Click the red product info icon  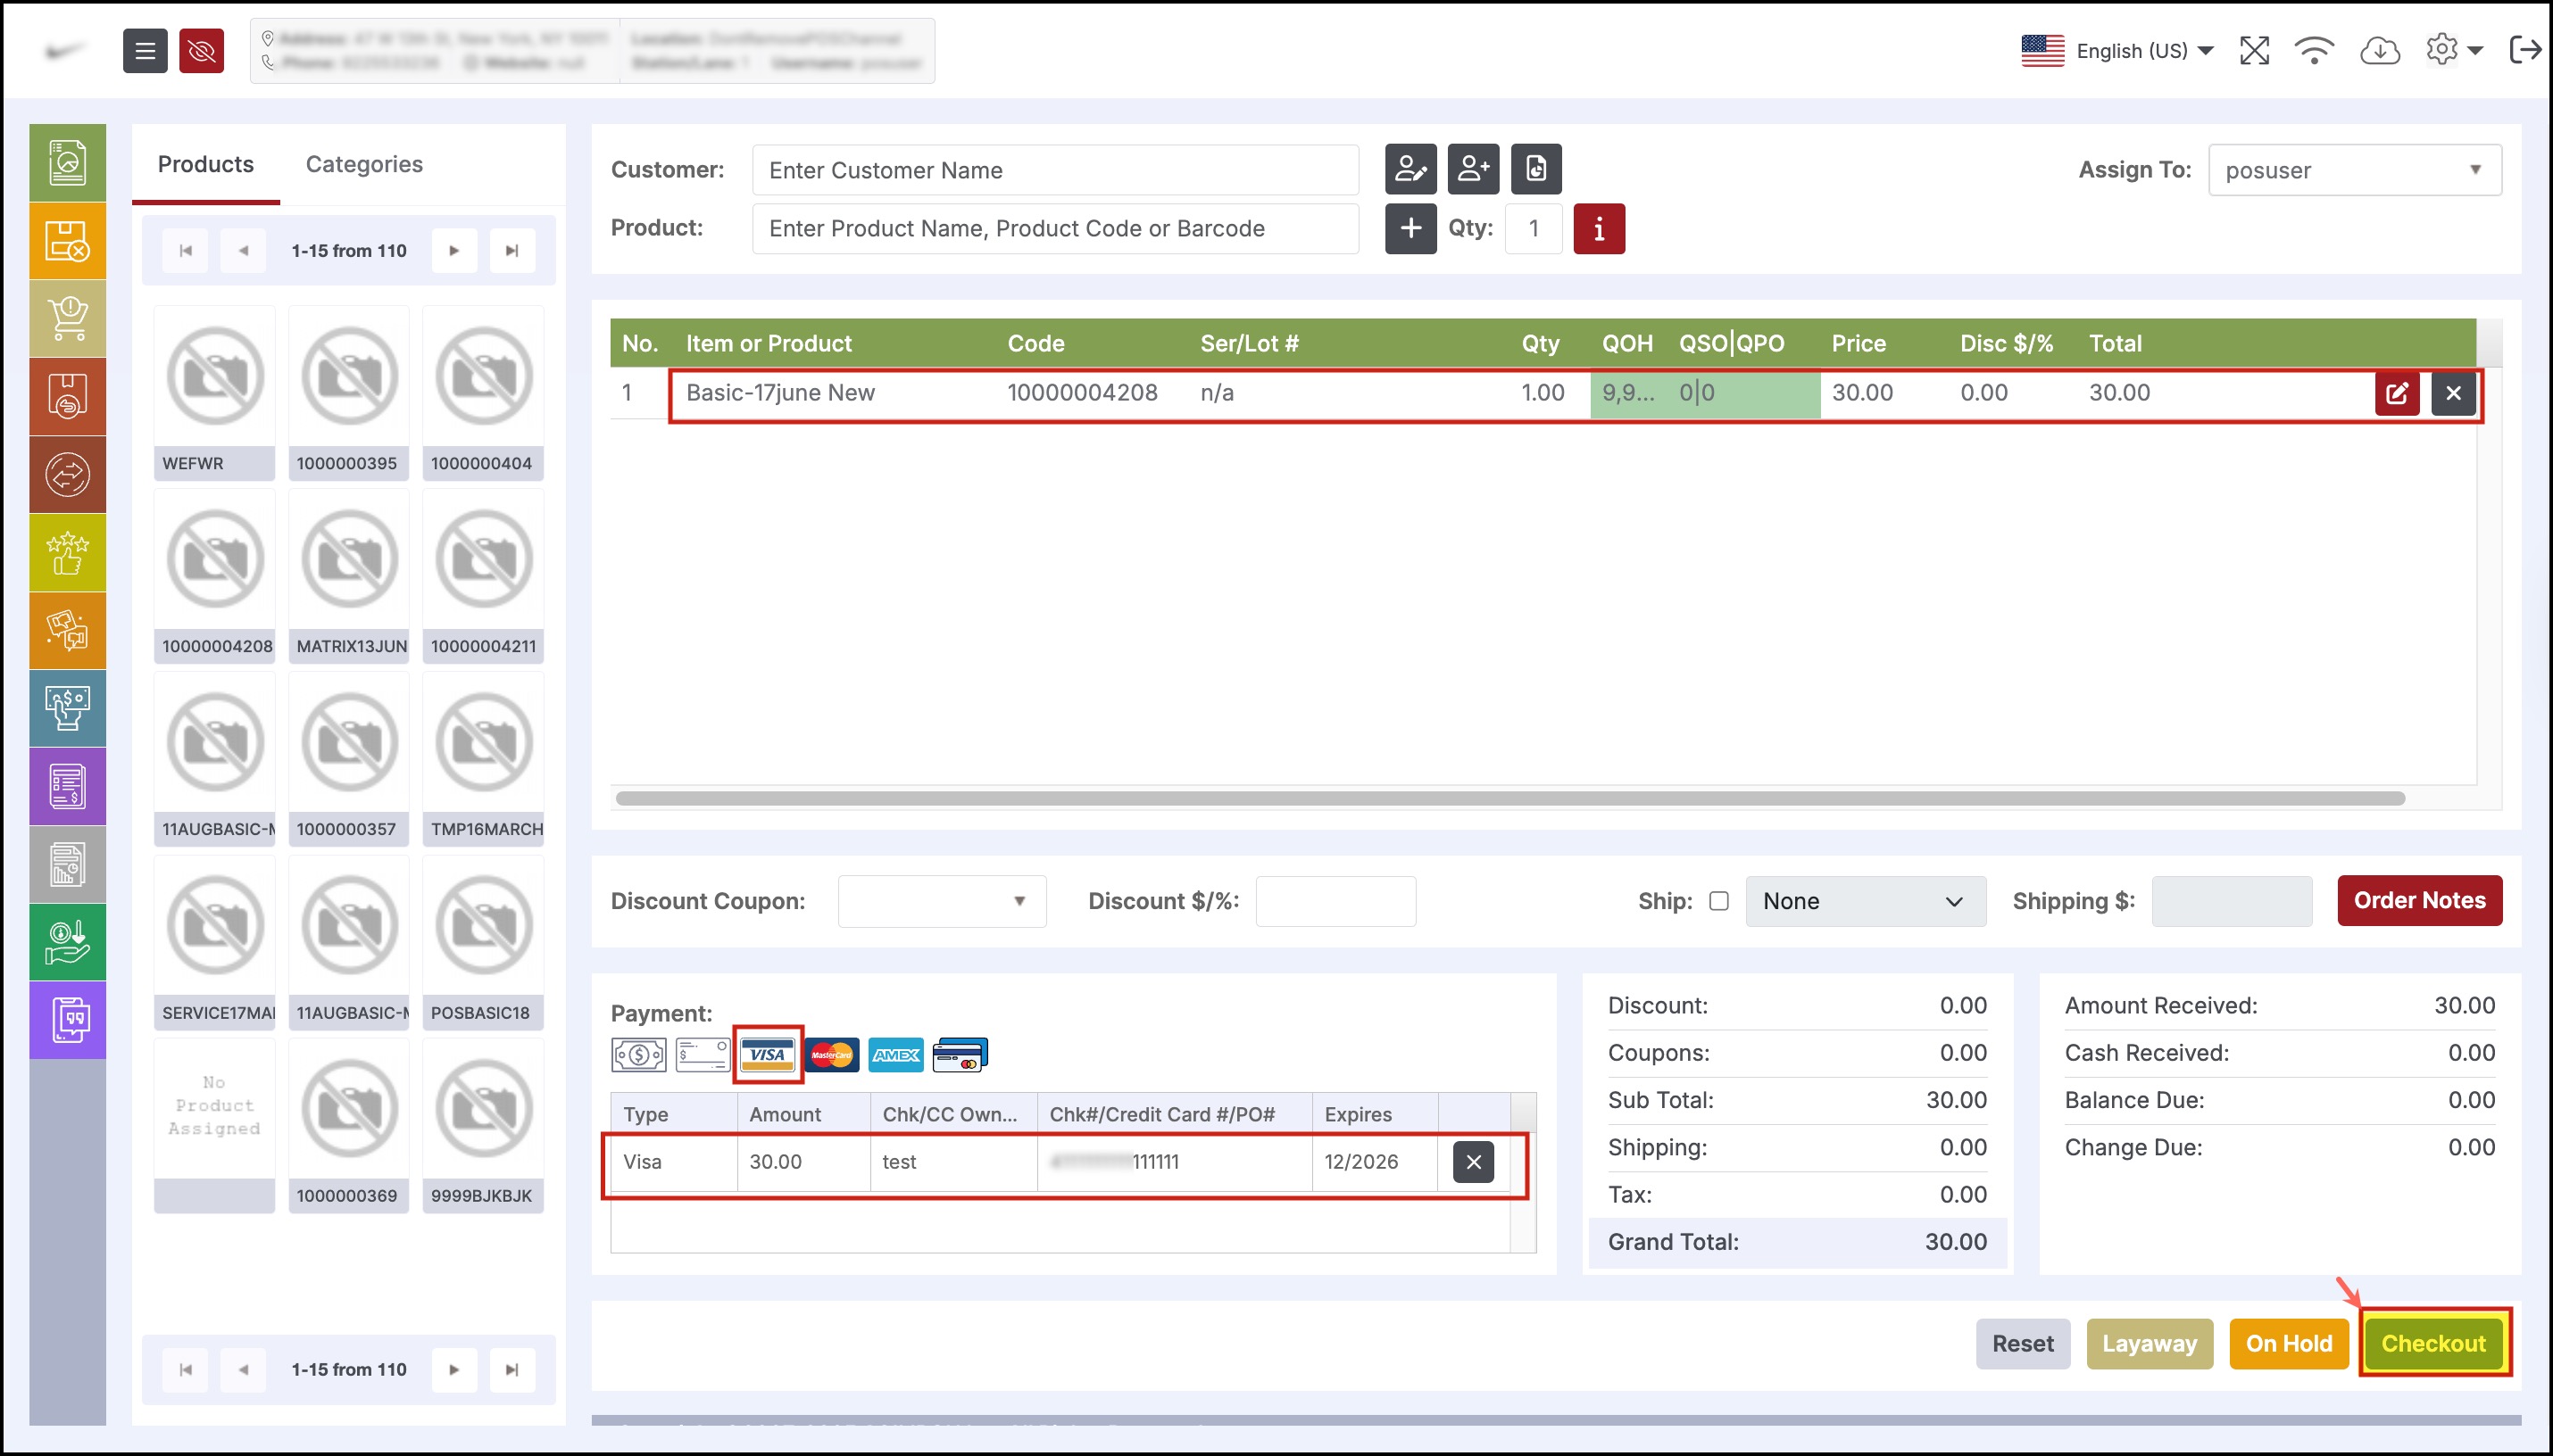pyautogui.click(x=1599, y=229)
